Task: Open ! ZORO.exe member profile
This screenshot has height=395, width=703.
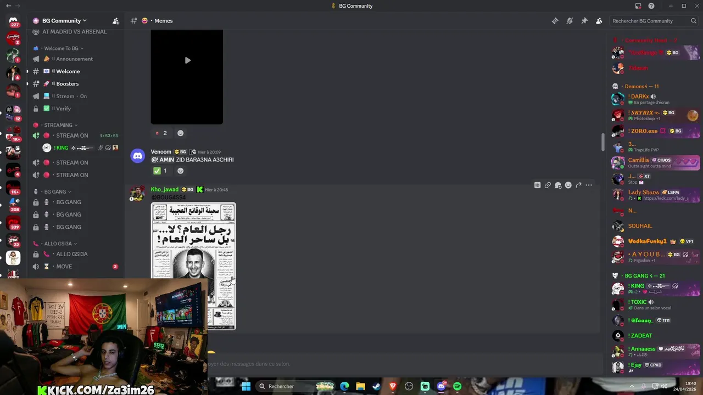Action: point(655,131)
